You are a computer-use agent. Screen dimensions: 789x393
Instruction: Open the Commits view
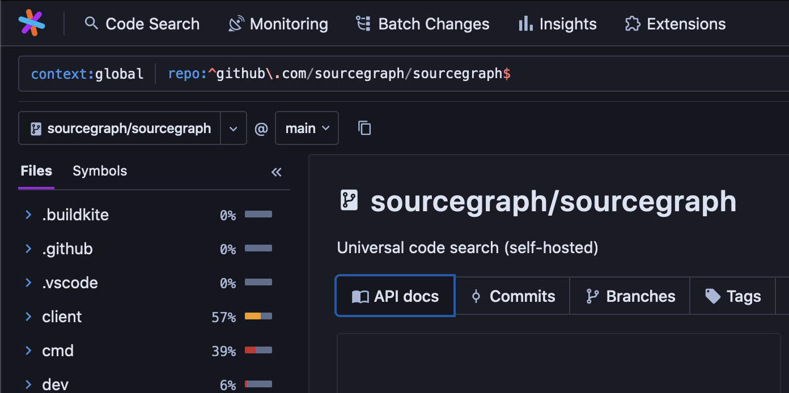click(512, 296)
